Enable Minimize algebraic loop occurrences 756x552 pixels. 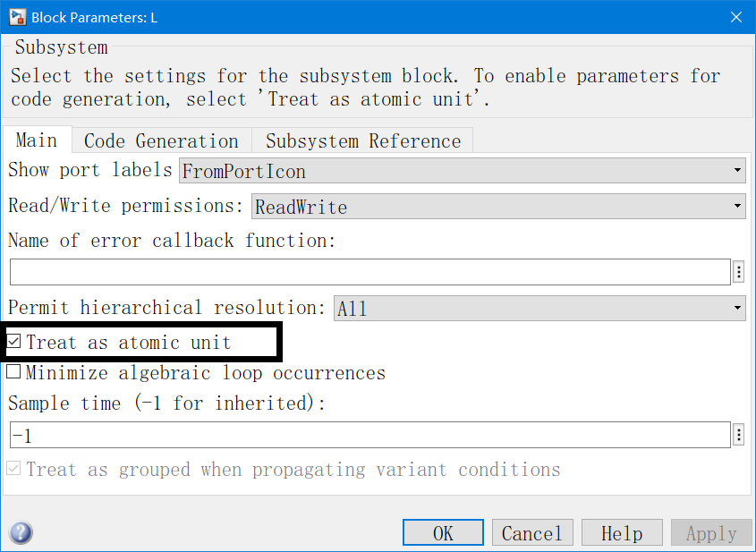[14, 372]
